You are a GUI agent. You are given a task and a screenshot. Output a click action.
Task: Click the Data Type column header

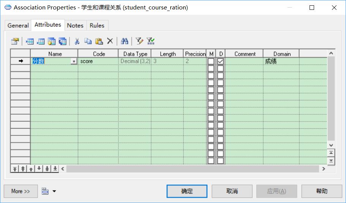pos(135,54)
